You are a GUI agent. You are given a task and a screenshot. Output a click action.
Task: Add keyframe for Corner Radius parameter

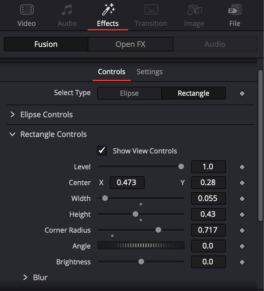coord(242,230)
